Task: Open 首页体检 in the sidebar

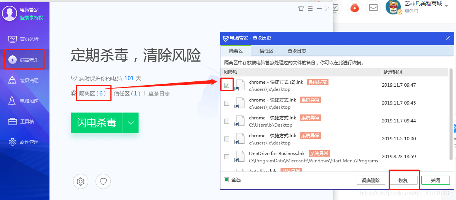Action: pos(24,39)
